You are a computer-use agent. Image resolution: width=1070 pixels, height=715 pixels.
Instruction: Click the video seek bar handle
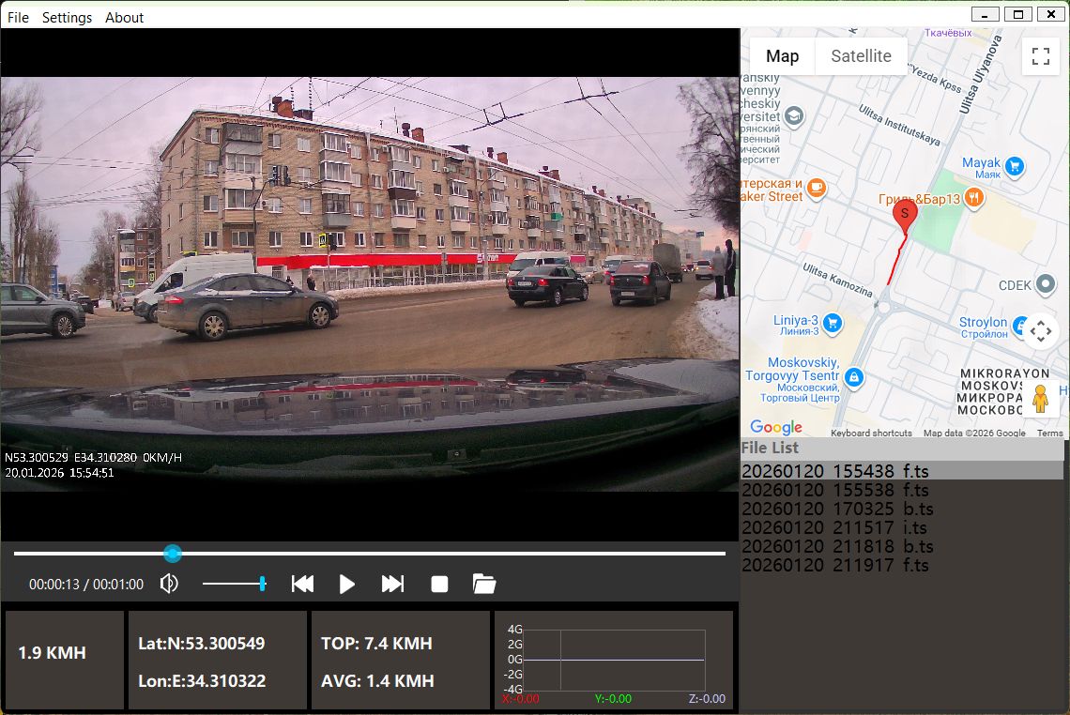click(173, 554)
